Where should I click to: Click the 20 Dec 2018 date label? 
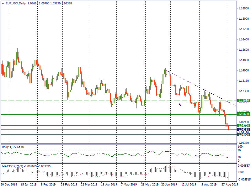pyautogui.click(x=9, y=185)
